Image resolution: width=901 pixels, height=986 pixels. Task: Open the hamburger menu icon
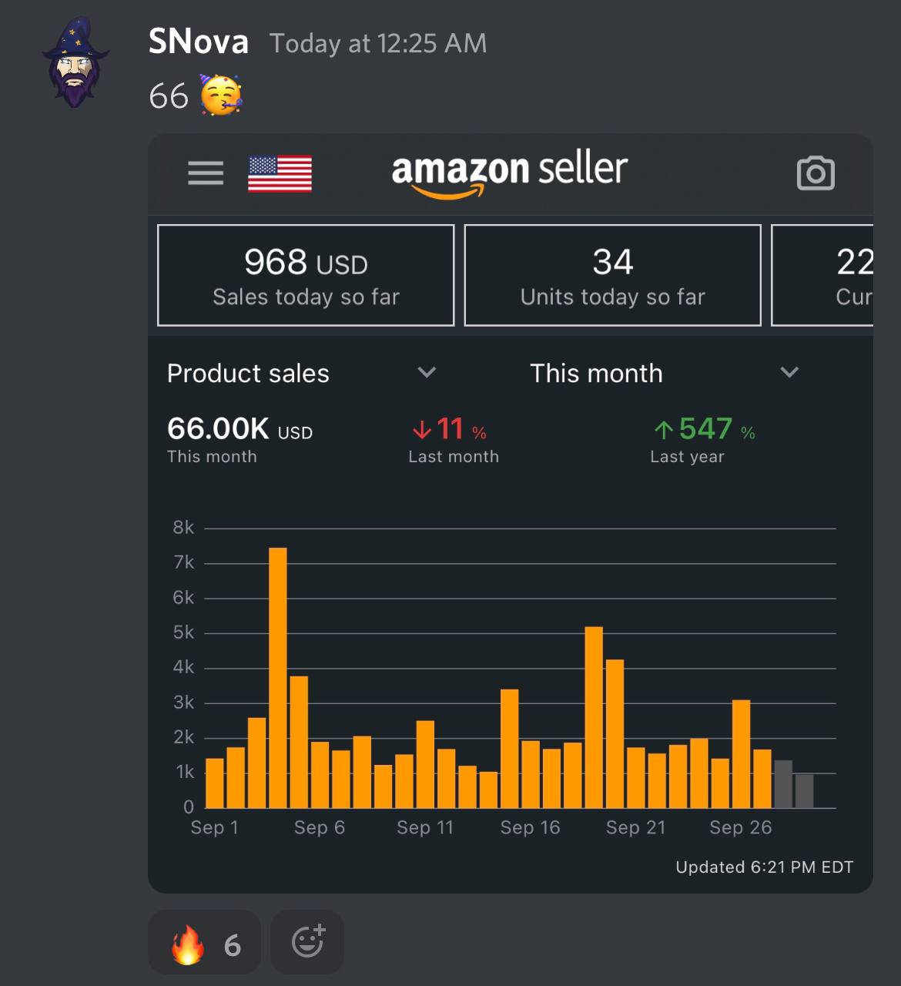tap(206, 173)
